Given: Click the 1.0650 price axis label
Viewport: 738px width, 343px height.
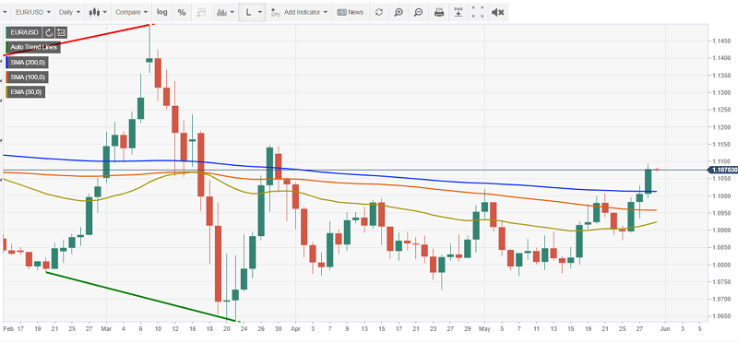Looking at the screenshot, I should 720,316.
